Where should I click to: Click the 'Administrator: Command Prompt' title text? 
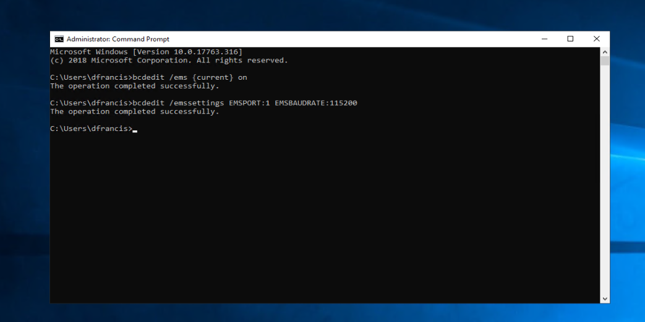coord(118,39)
